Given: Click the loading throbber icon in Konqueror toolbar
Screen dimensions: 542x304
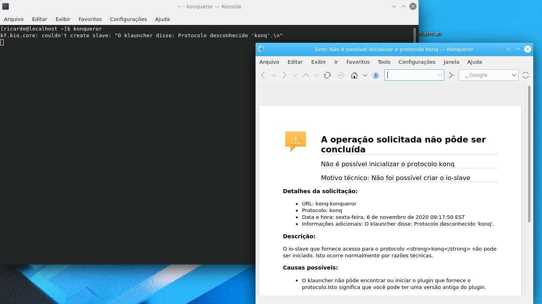Looking at the screenshot, I should pos(526,75).
